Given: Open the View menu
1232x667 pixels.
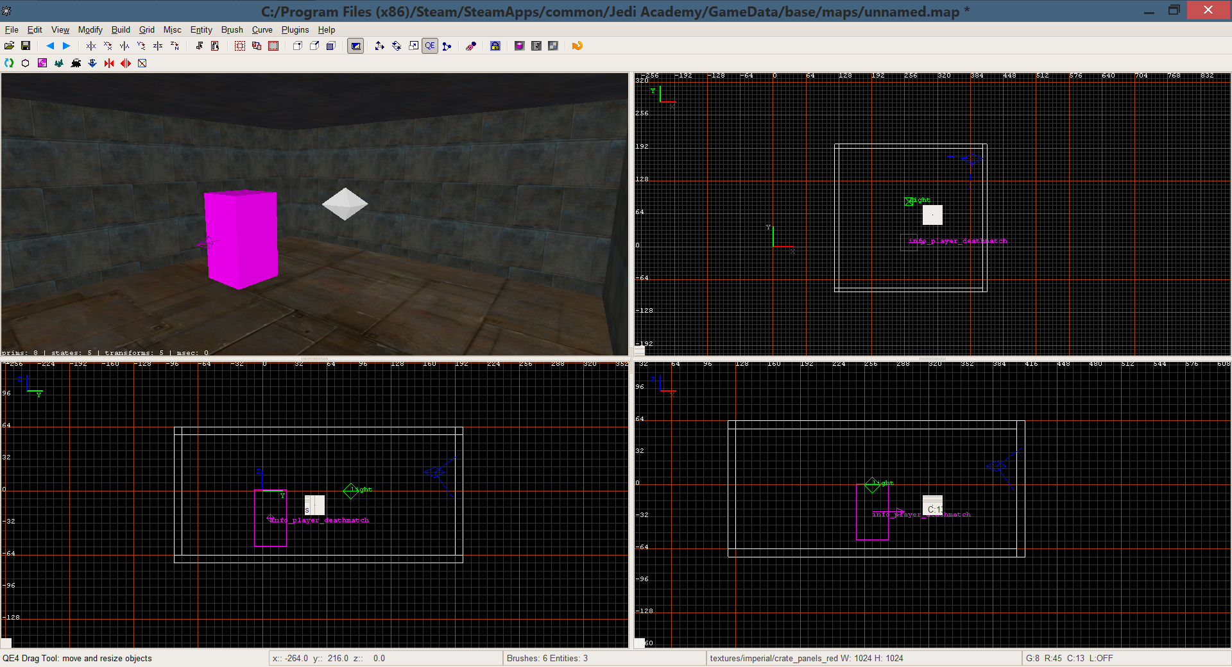Looking at the screenshot, I should [60, 29].
